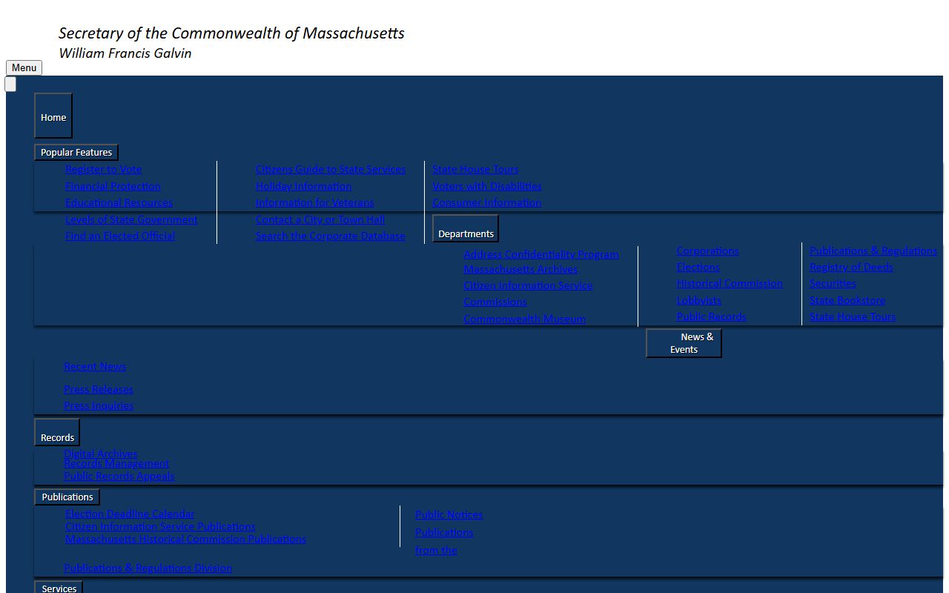Open Digital Archives link
949x593 pixels.
point(101,454)
